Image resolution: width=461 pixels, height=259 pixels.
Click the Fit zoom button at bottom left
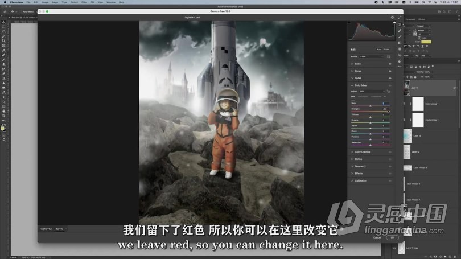pyautogui.click(x=46, y=229)
